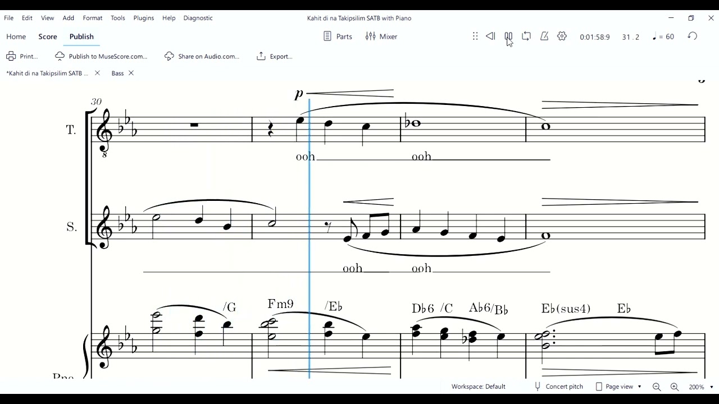
Task: Open the Diagnostic menu
Action: coord(198,18)
